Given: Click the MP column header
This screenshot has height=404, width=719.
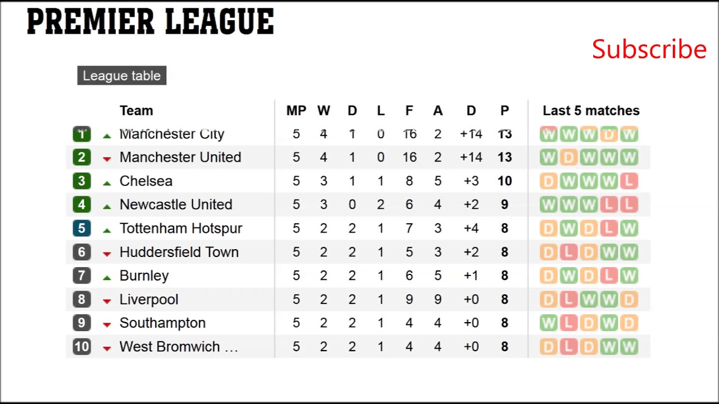Looking at the screenshot, I should 296,111.
